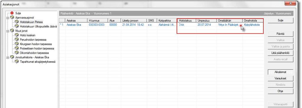The height and width of the screenshot is (108, 302).
Task: Click the Tapahtumat aikajärjestyksessä icon
Action: (17, 62)
